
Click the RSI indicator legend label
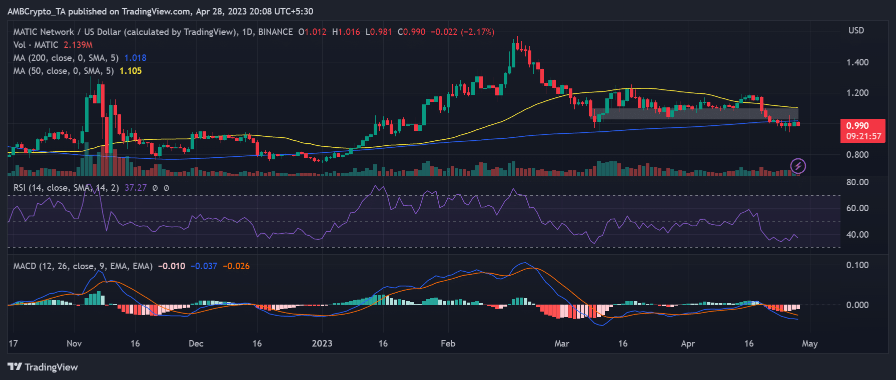(66, 188)
